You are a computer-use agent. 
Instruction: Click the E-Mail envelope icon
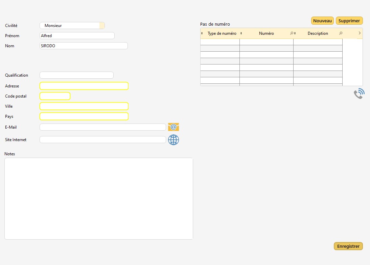tap(173, 127)
